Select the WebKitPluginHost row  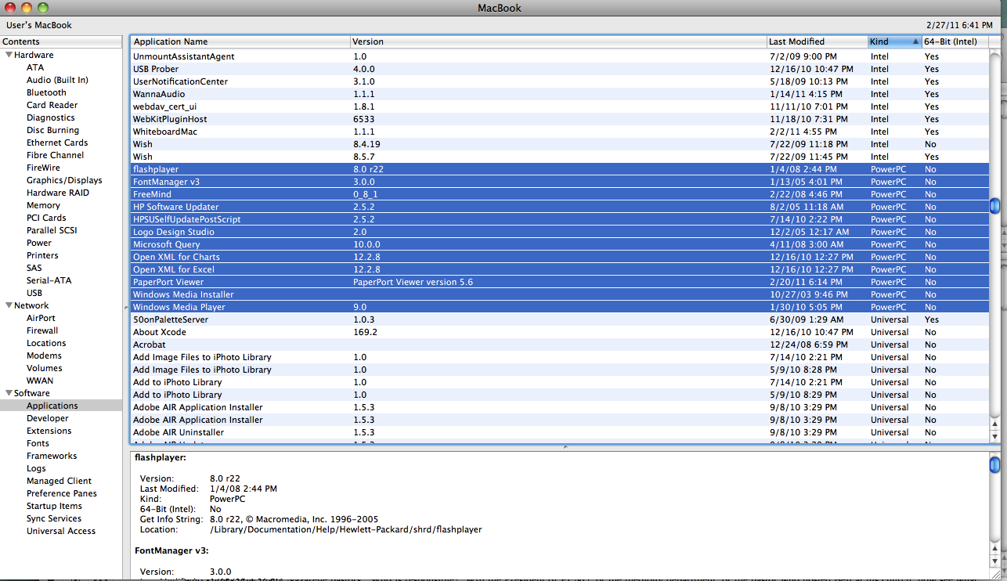[559, 119]
